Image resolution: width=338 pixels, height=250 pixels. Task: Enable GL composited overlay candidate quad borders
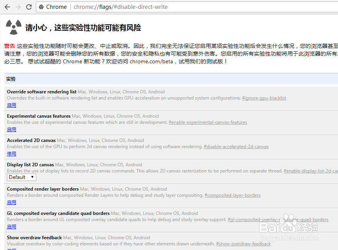(x=12, y=227)
